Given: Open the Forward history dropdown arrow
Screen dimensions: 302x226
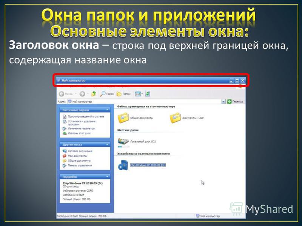Looking at the screenshot, I should tap(88, 94).
